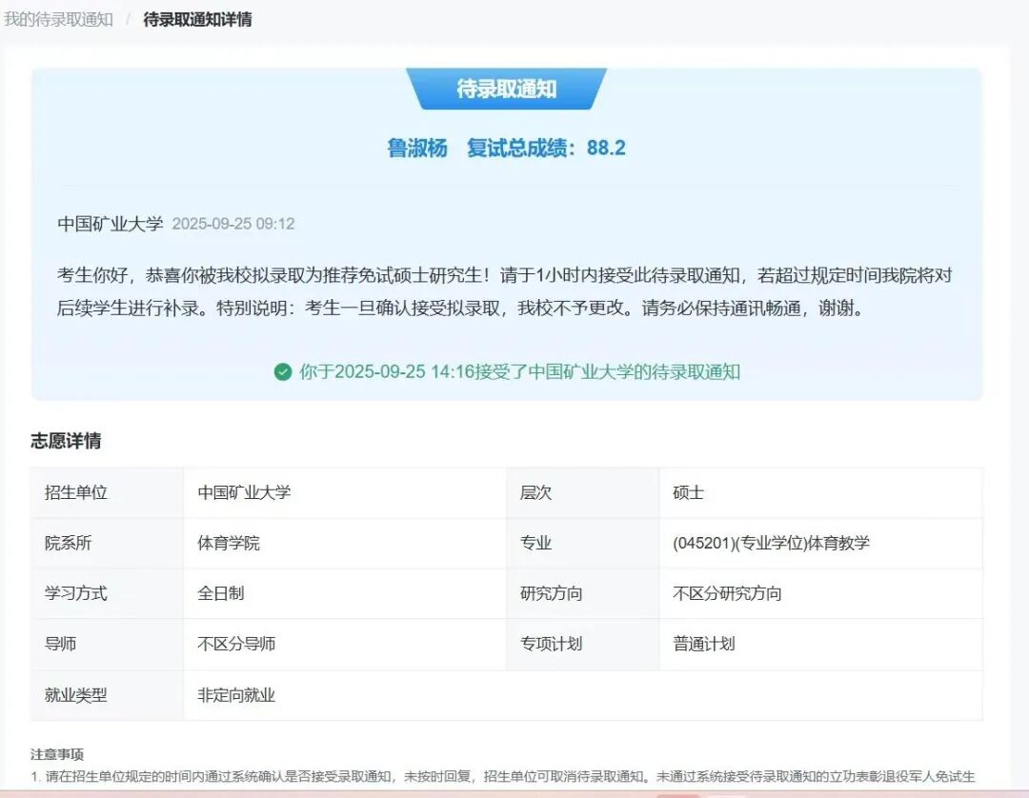Click the 全日制 value cell
The height and width of the screenshot is (798, 1029).
[345, 593]
